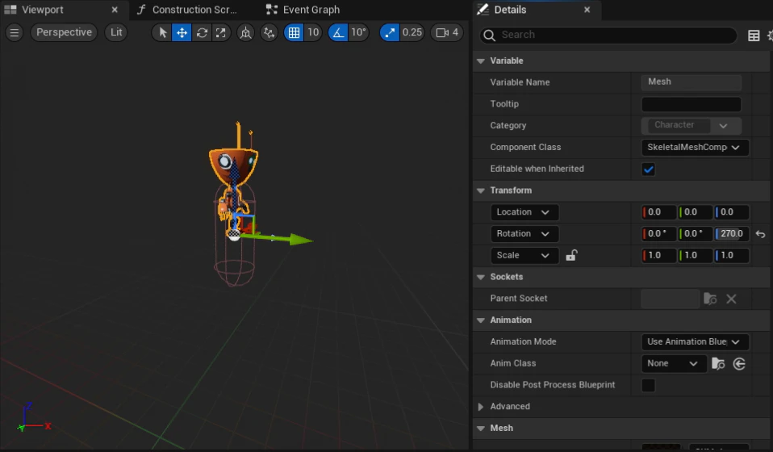
Task: Open the surface snapping options icon
Action: 270,32
